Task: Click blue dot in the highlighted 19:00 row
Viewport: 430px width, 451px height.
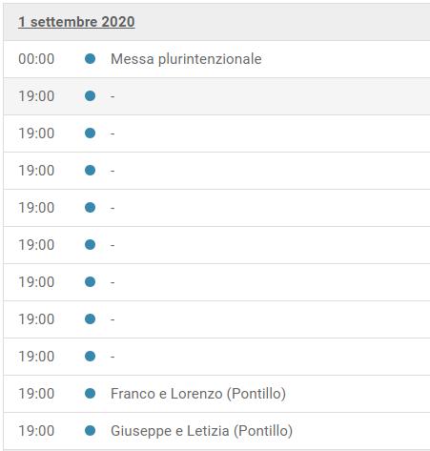Action: 91,96
